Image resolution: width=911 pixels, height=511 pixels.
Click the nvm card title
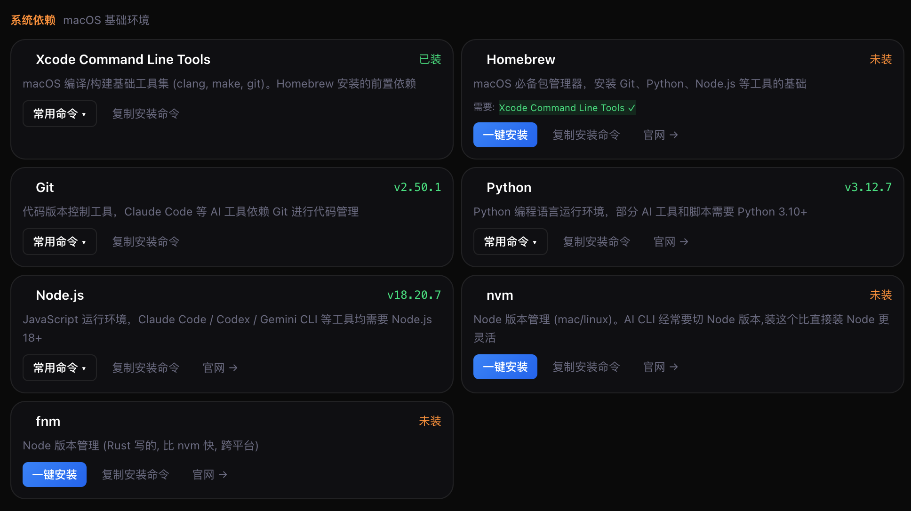click(x=500, y=295)
